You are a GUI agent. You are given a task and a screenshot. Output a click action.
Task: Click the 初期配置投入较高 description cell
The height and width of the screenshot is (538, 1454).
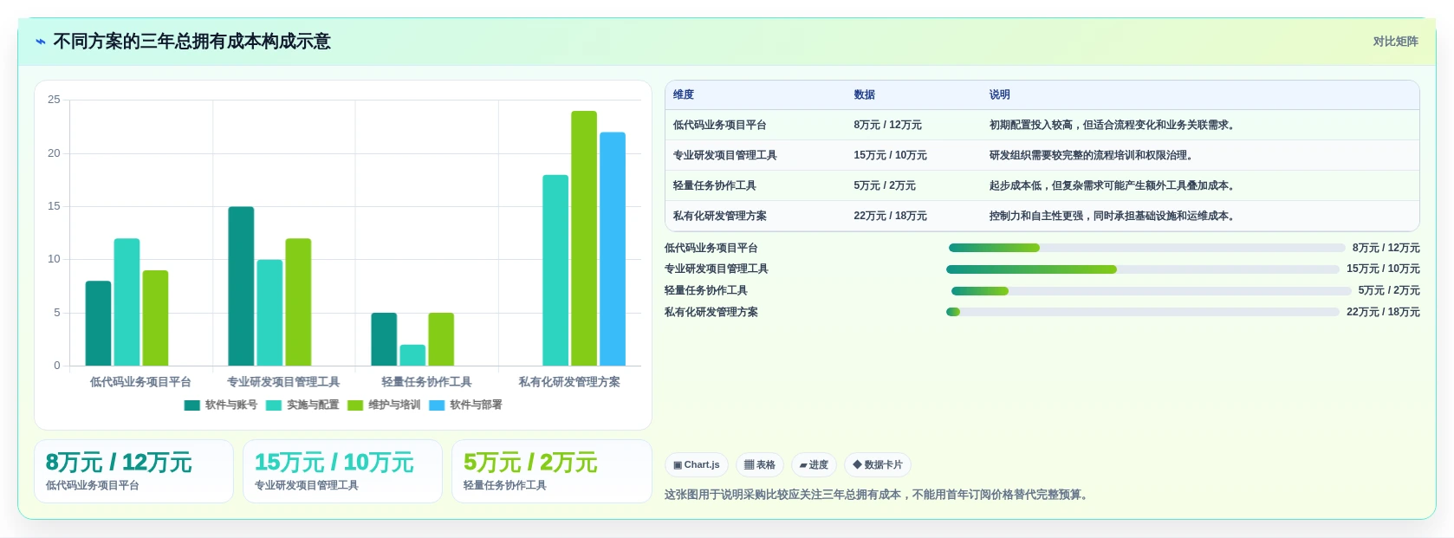(x=1112, y=125)
